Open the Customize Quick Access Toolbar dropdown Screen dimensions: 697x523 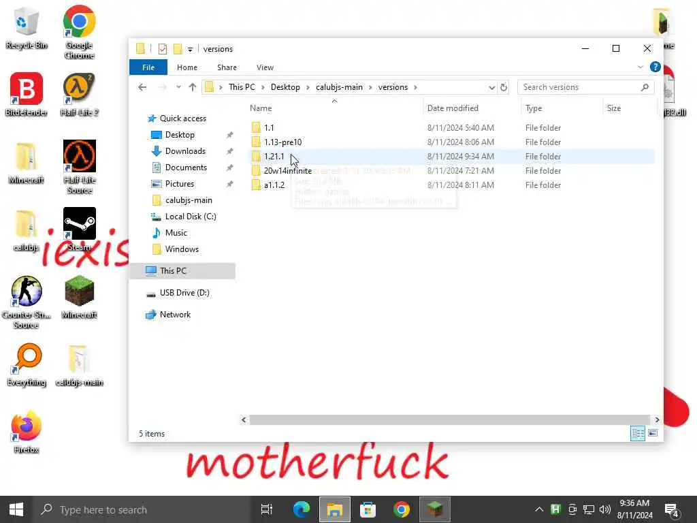(x=190, y=49)
